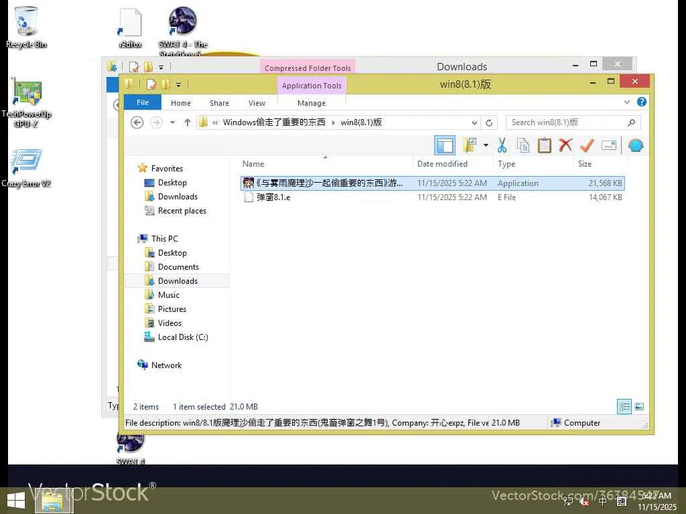
Task: Select Downloads under Favorites
Action: click(178, 196)
